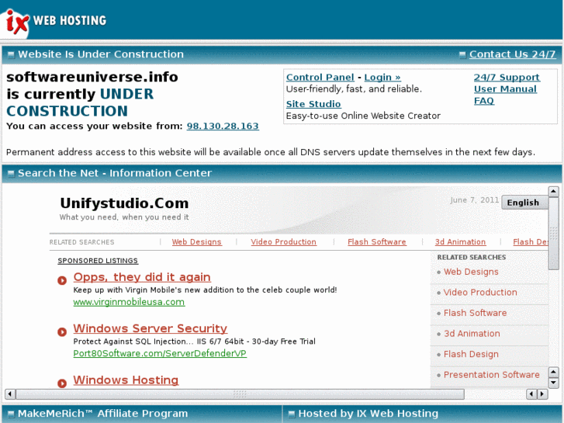
Task: Open the Control Panel link
Action: pos(320,78)
